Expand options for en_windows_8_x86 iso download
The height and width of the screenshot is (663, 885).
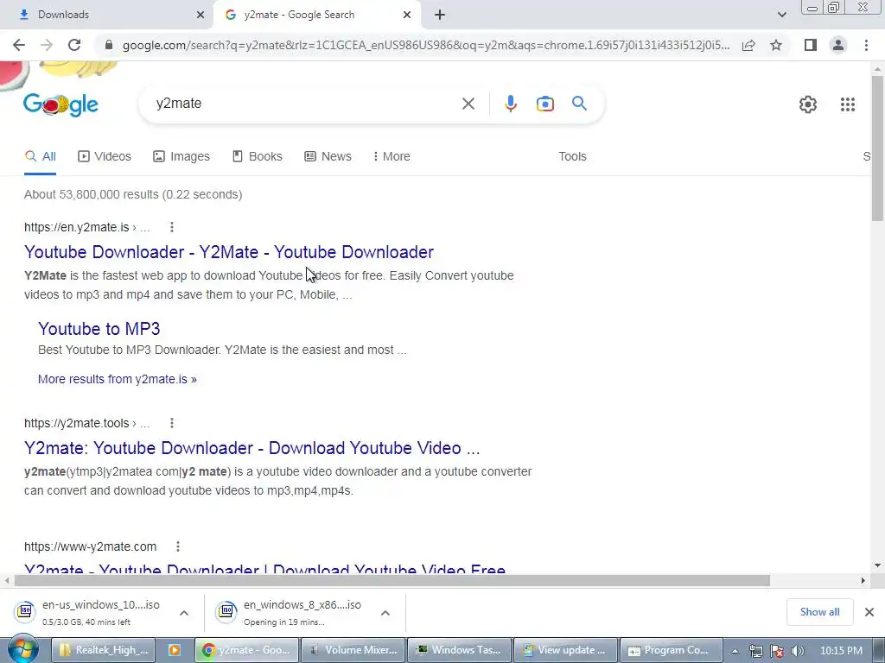click(385, 613)
